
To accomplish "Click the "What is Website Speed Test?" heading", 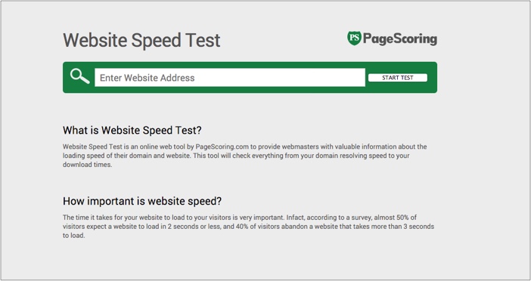I will (x=132, y=130).
